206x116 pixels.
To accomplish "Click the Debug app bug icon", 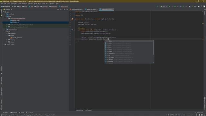I will pos(175,6).
